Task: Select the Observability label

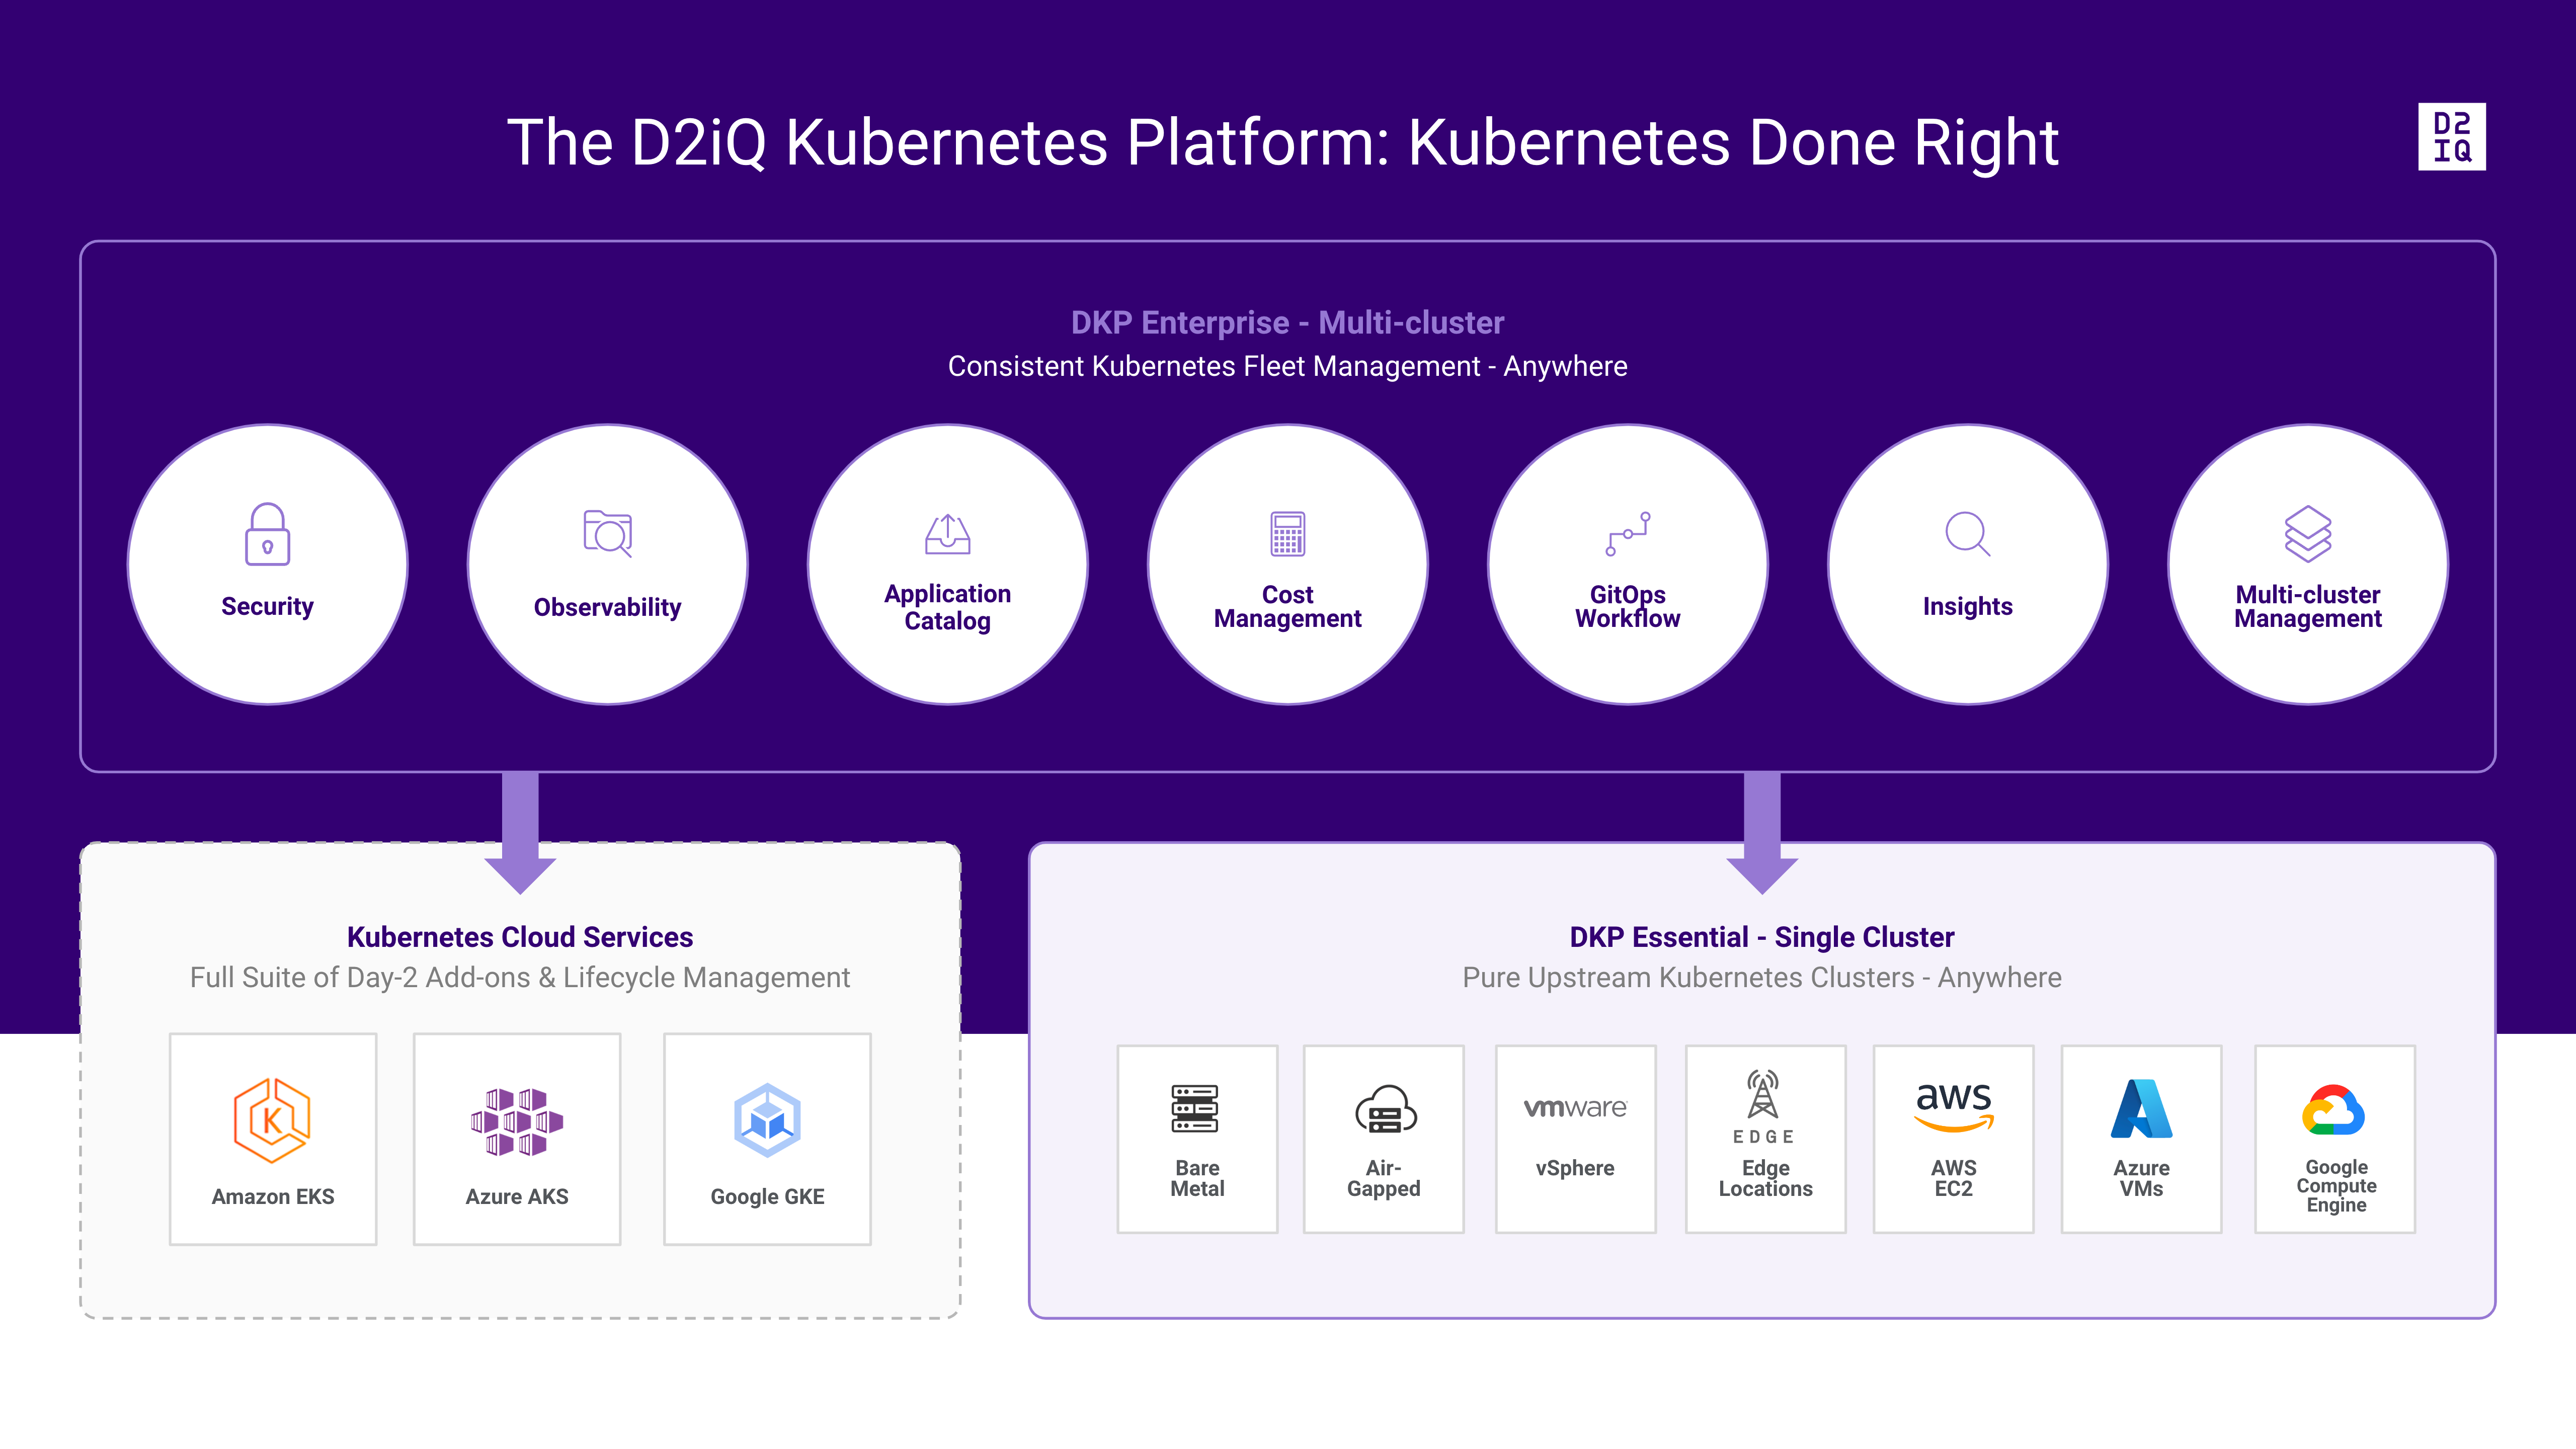Action: click(607, 607)
